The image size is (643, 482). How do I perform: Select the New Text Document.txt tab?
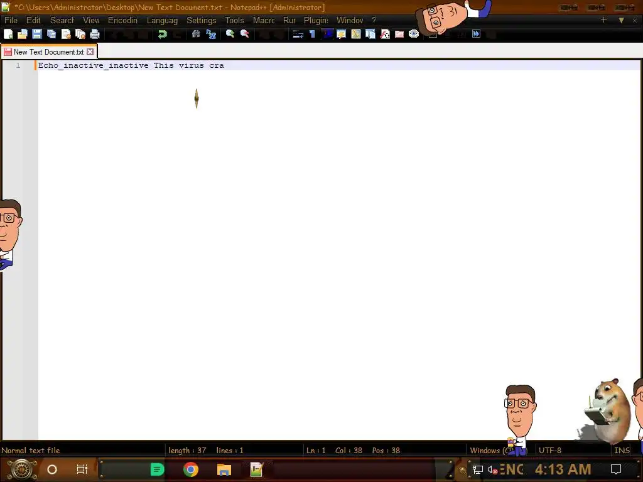[48, 52]
